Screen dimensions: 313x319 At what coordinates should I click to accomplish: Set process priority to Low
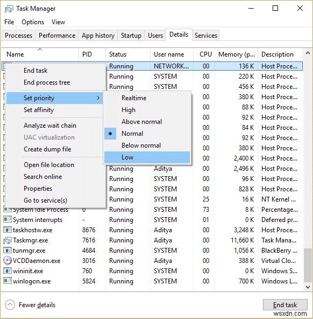[147, 157]
